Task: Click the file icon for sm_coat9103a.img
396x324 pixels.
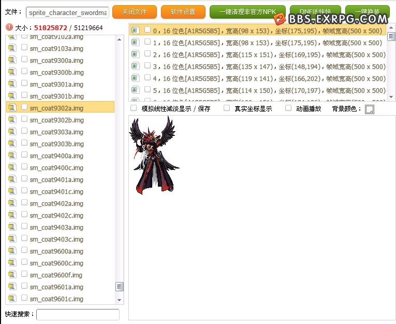Action: [x=12, y=48]
